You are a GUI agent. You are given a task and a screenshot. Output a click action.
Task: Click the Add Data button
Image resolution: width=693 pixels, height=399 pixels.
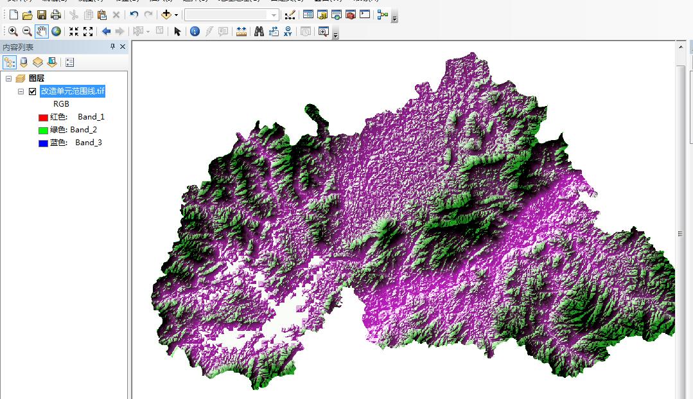click(x=166, y=14)
